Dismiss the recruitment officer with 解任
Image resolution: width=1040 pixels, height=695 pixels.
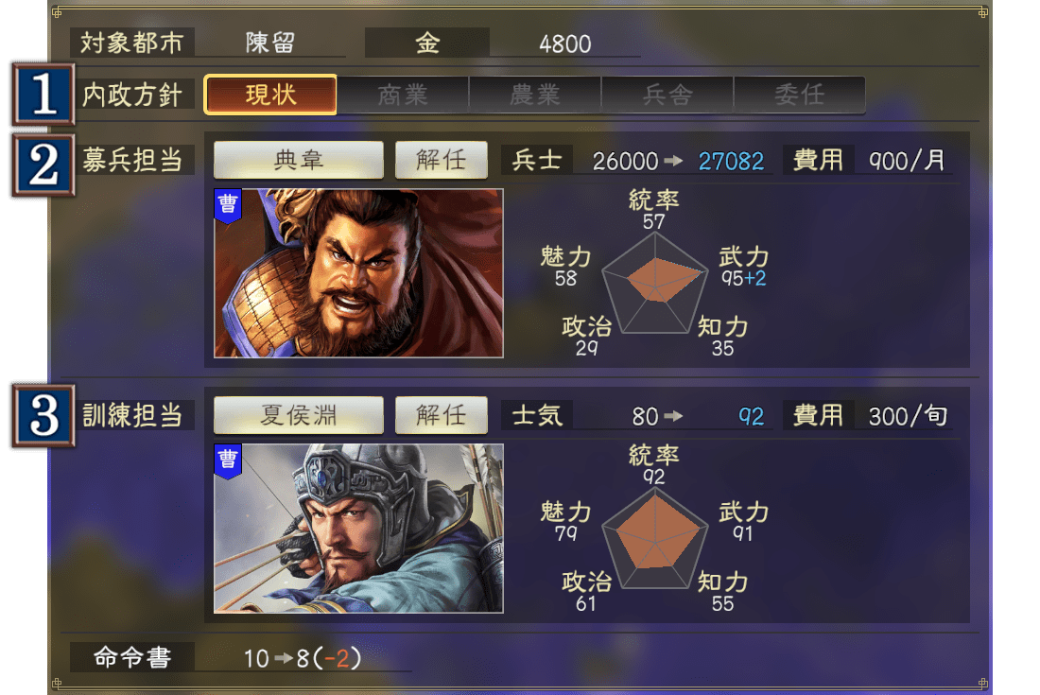click(x=442, y=160)
